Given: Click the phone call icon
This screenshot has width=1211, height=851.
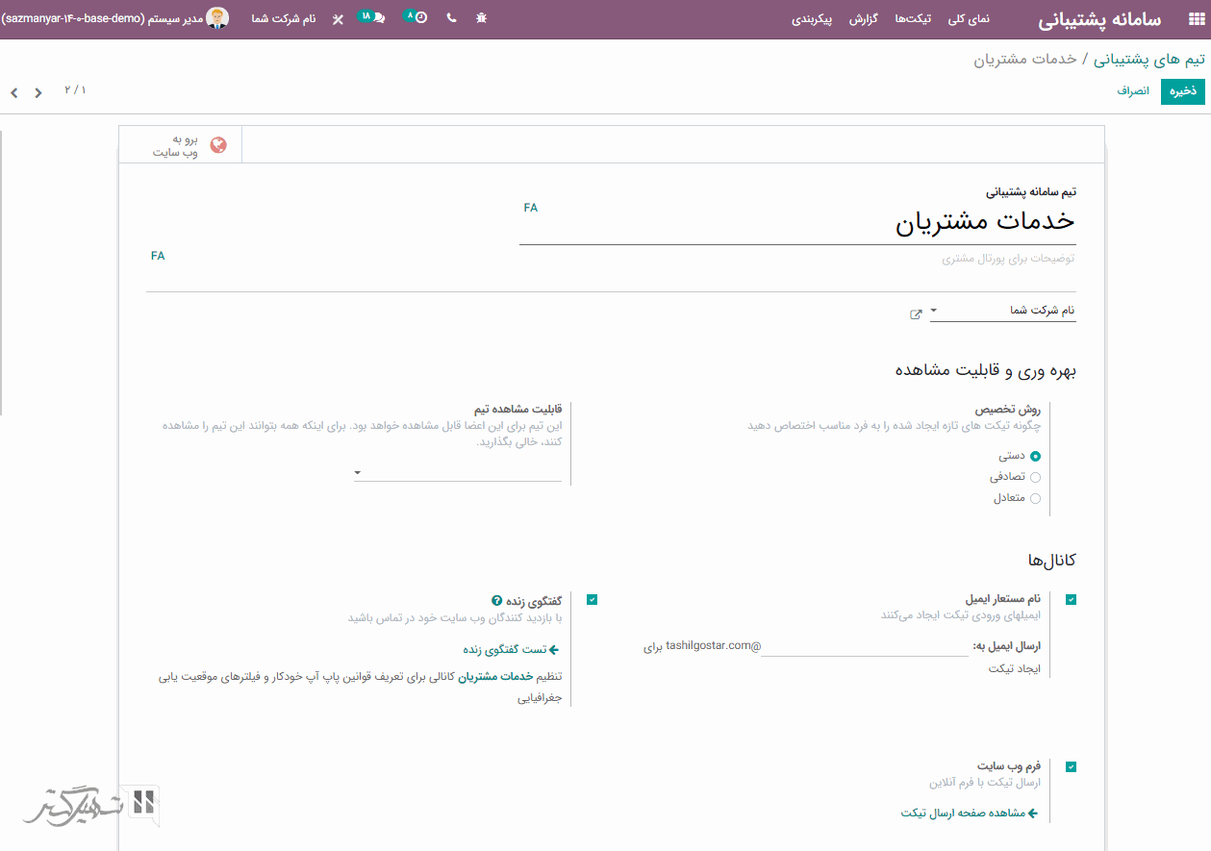Looking at the screenshot, I should pyautogui.click(x=451, y=18).
